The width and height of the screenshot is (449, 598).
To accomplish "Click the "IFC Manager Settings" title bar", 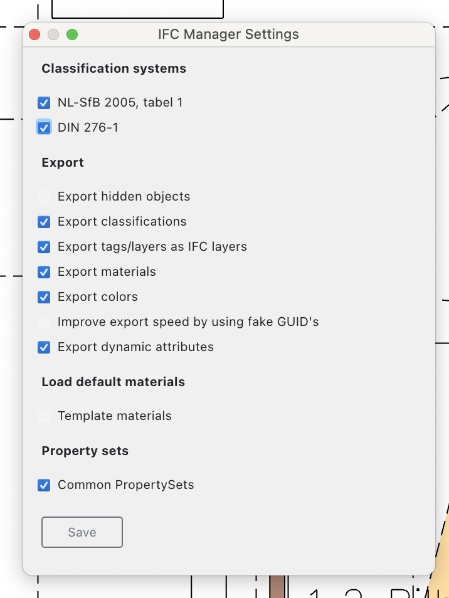I will tap(228, 34).
